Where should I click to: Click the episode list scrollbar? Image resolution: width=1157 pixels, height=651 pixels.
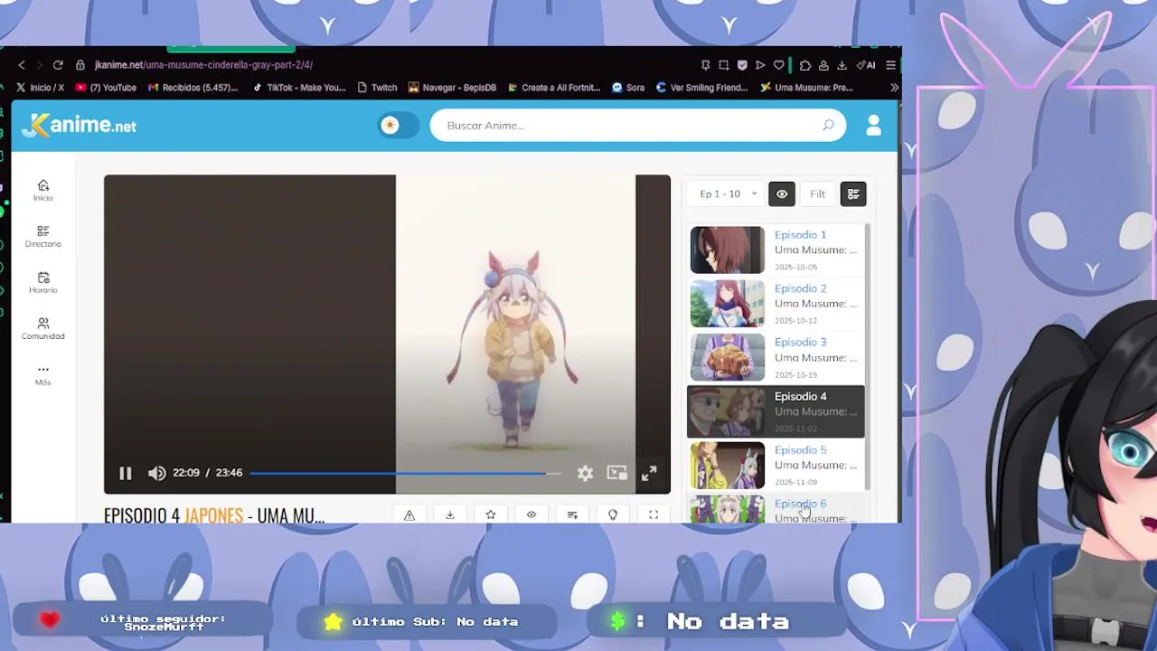[x=868, y=357]
